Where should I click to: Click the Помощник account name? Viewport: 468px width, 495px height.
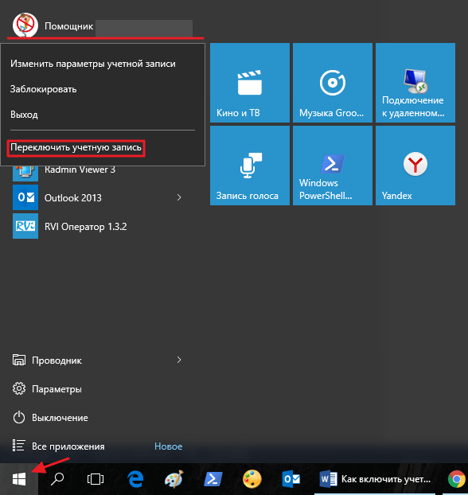pyautogui.click(x=68, y=26)
